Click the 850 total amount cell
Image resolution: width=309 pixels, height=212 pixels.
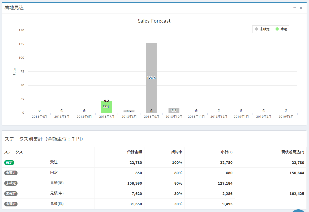pos(139,173)
